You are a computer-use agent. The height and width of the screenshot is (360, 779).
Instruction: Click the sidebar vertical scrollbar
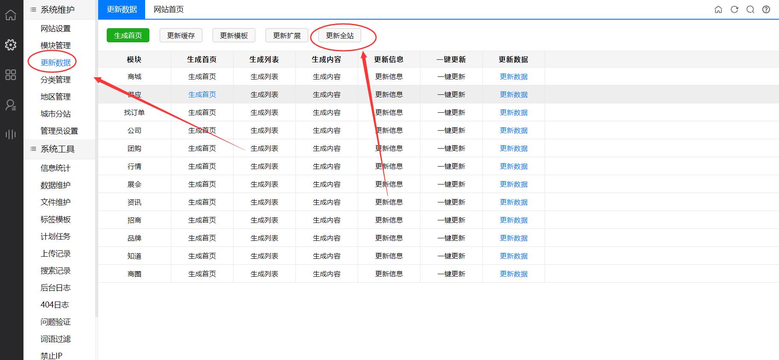coord(96,158)
